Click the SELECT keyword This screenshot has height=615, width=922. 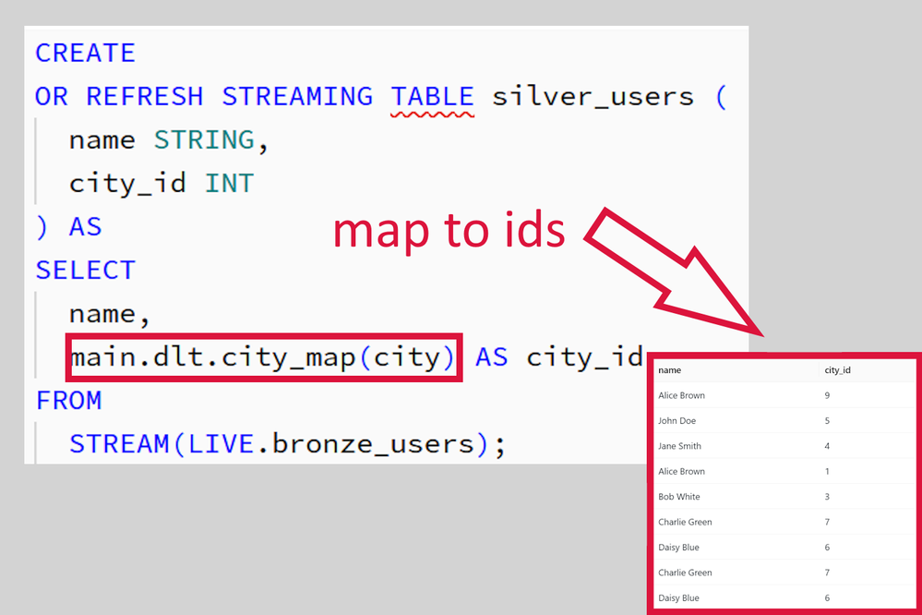[84, 270]
